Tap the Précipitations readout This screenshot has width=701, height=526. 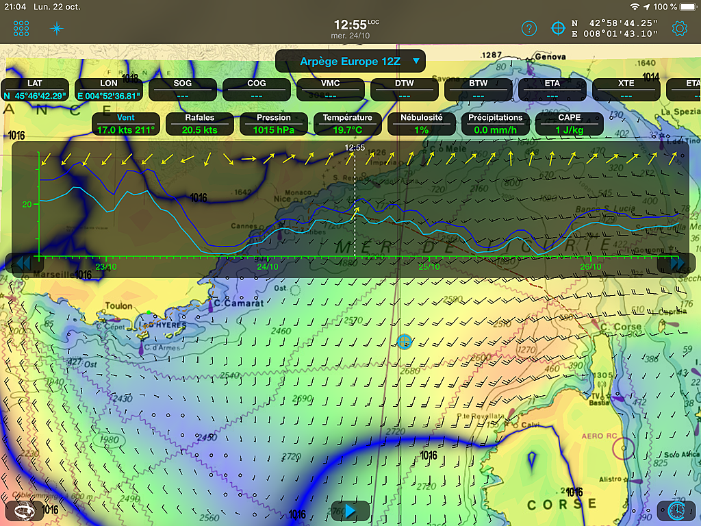(x=496, y=124)
